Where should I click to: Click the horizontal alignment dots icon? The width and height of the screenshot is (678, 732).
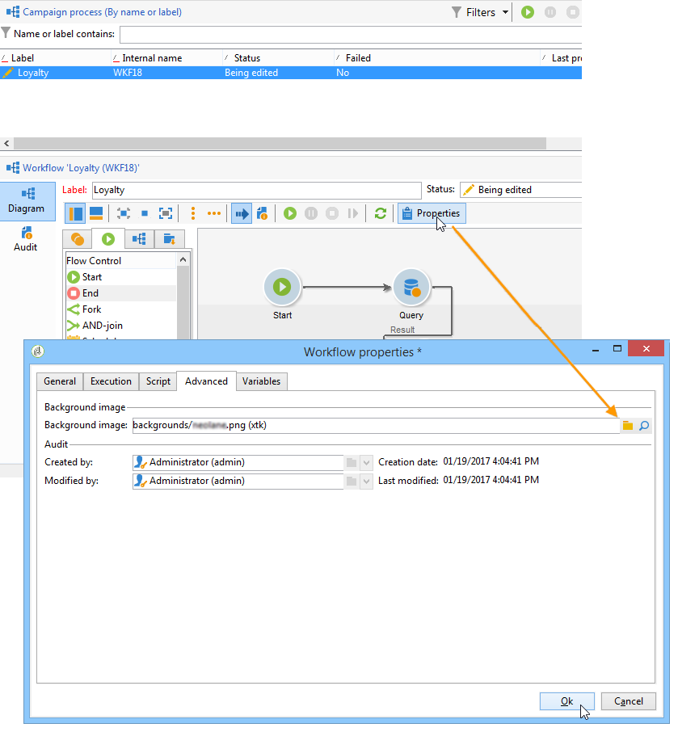point(214,214)
